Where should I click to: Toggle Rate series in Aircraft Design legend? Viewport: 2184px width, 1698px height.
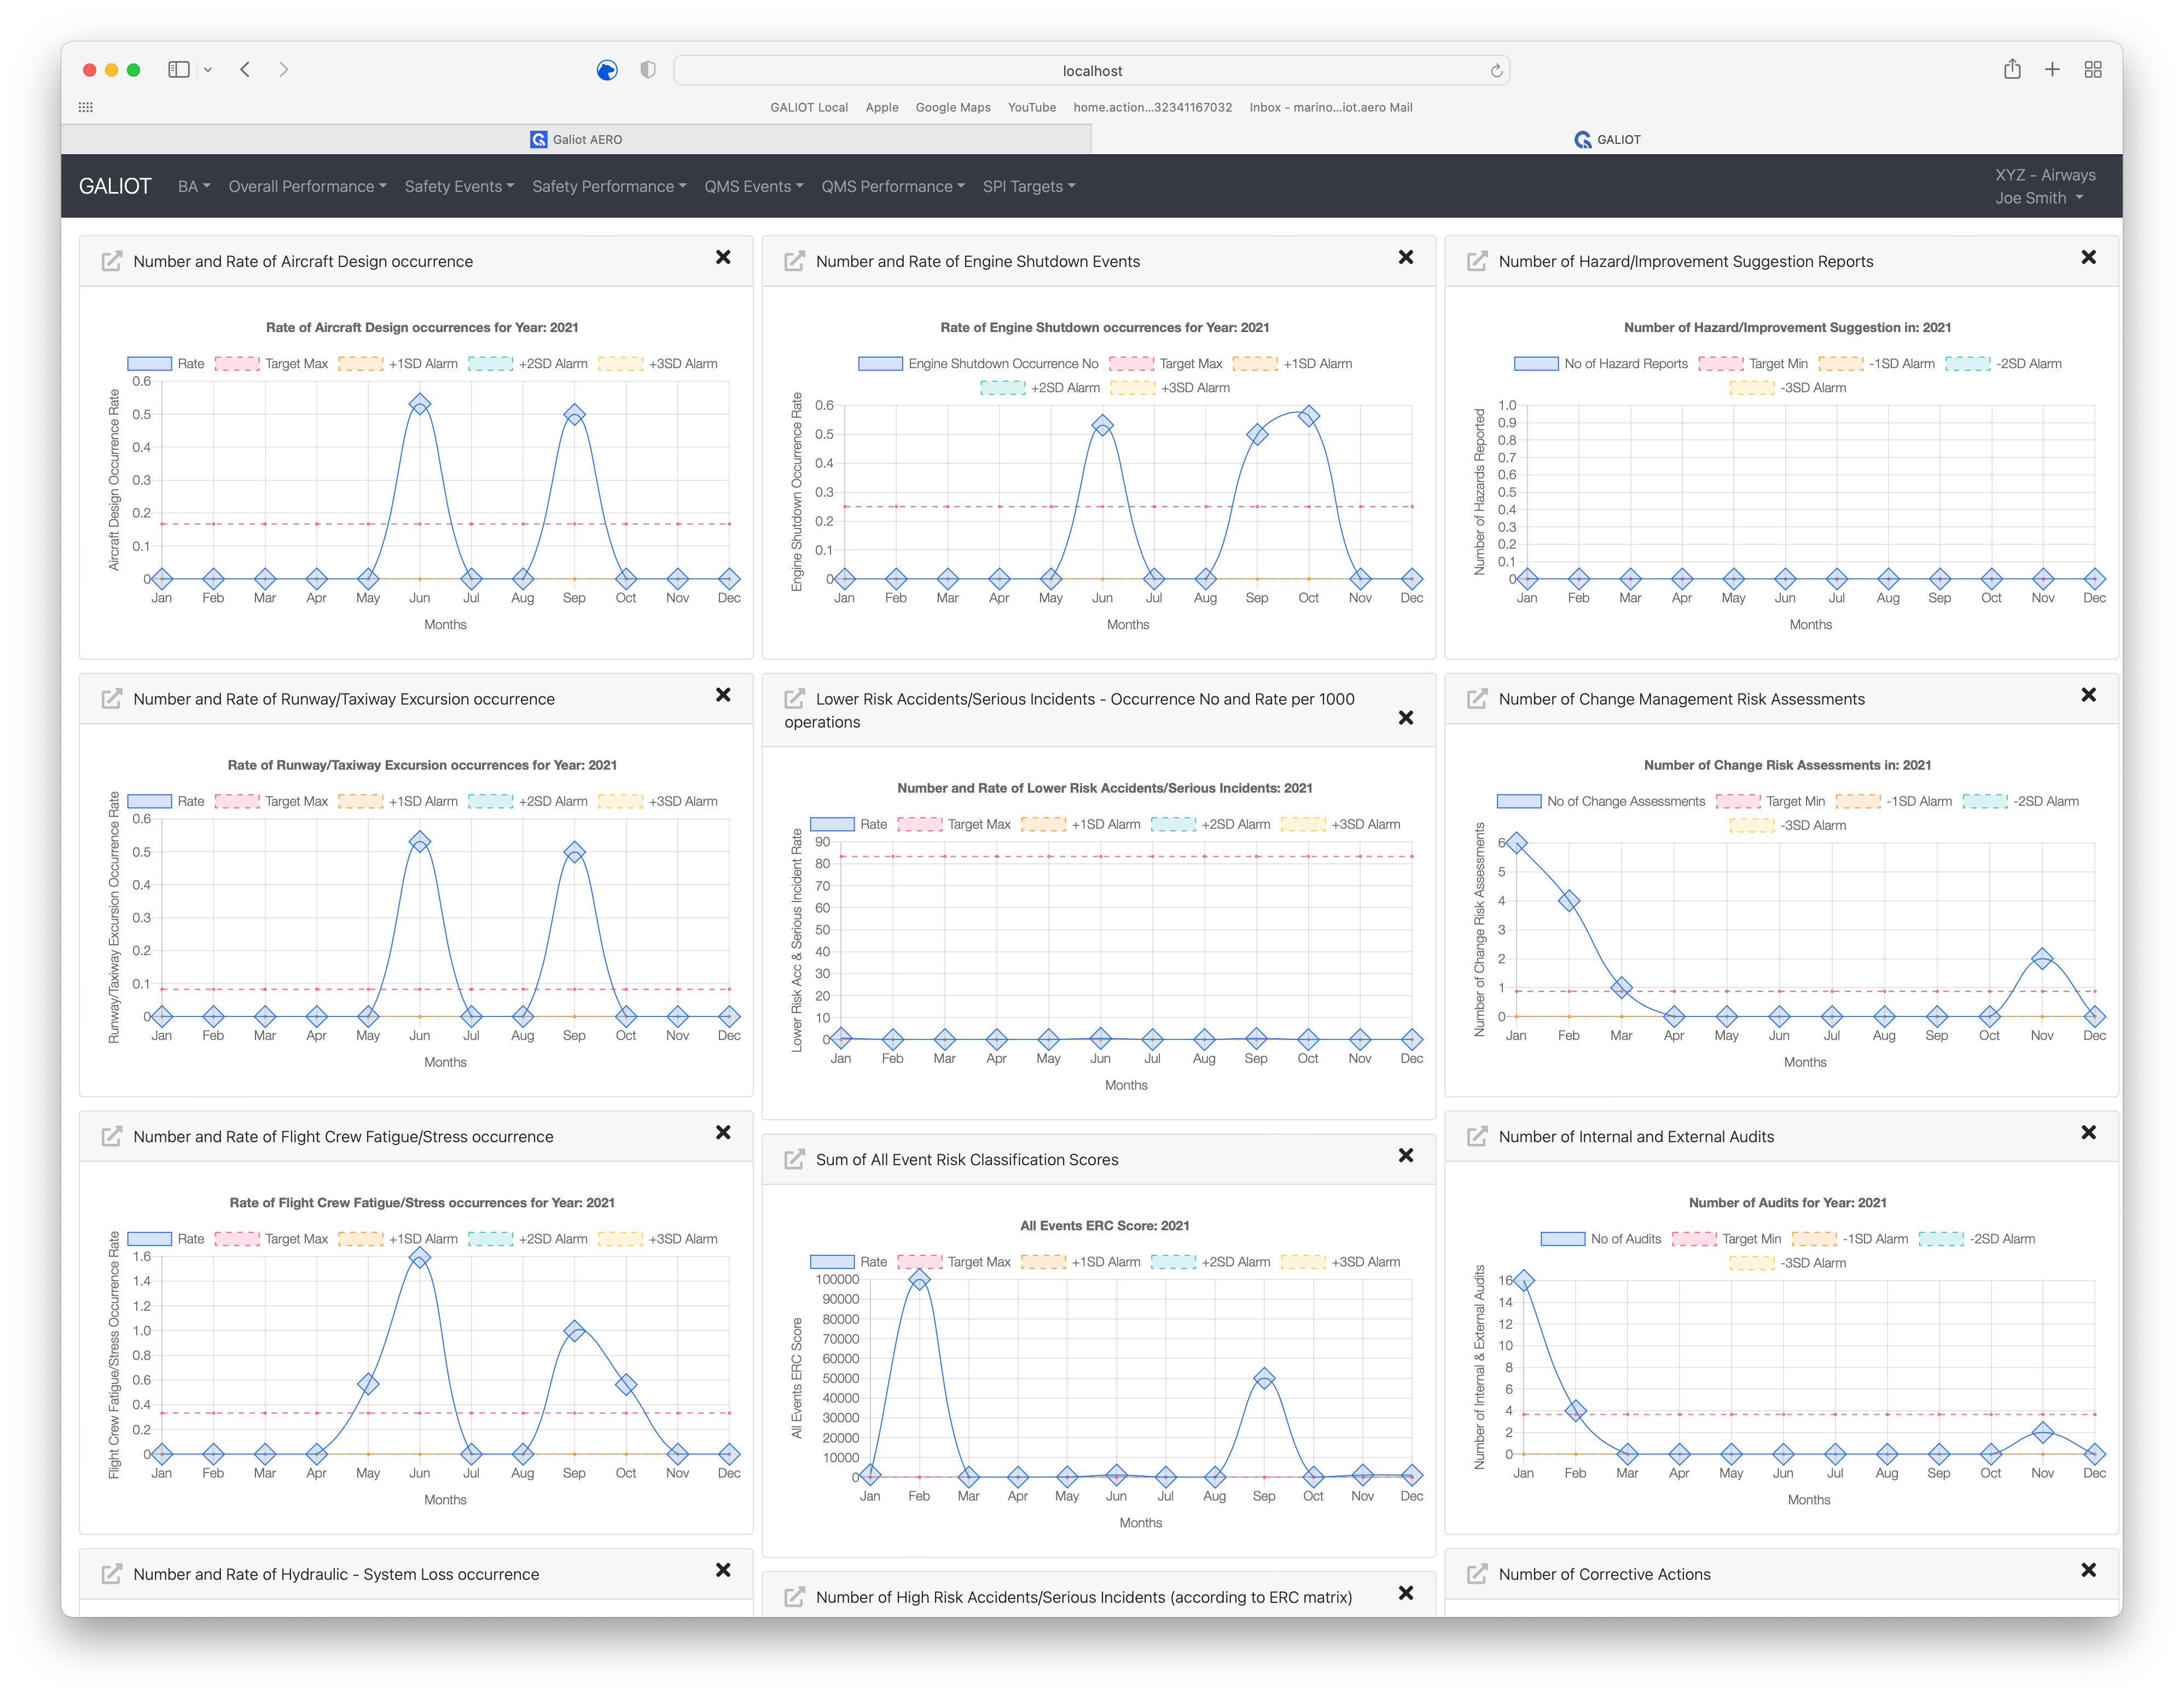(x=166, y=364)
